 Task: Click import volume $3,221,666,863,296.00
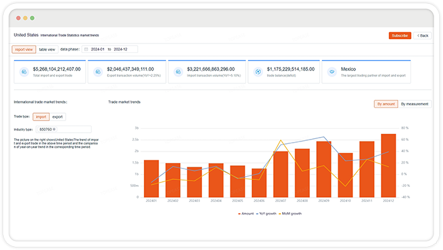[x=211, y=69]
